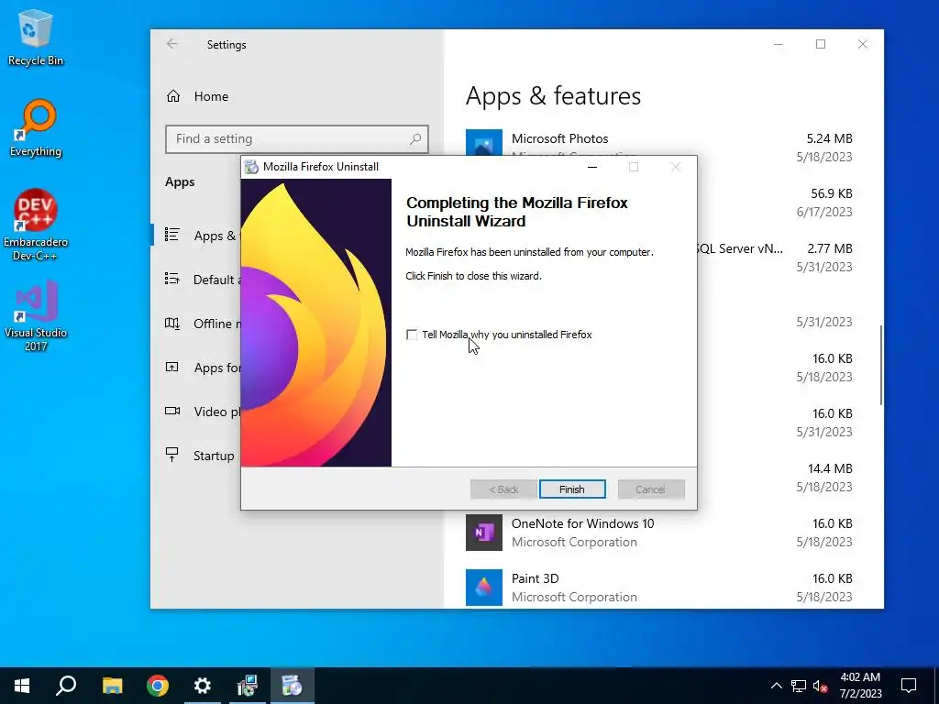This screenshot has width=939, height=704.
Task: Select the Everything desktop shortcut
Action: (36, 128)
